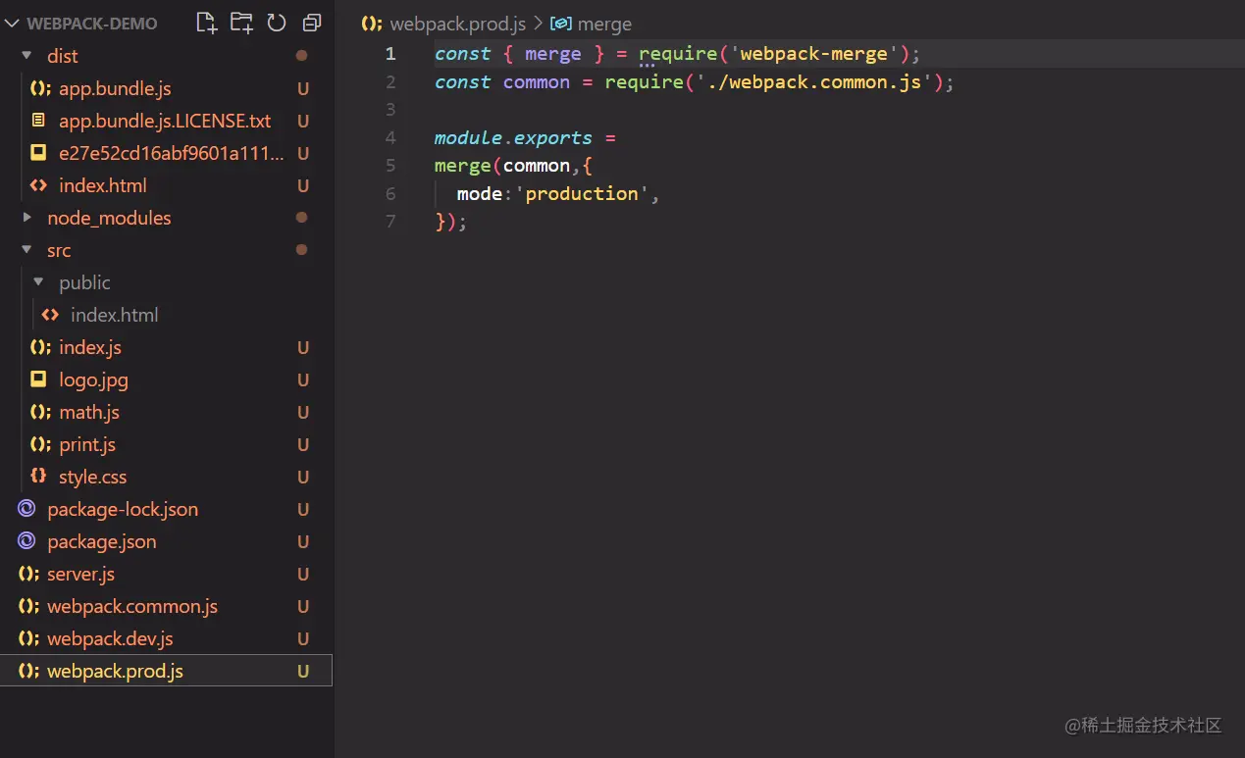The height and width of the screenshot is (758, 1245).
Task: Expand the node_modules folder
Action: tap(27, 218)
